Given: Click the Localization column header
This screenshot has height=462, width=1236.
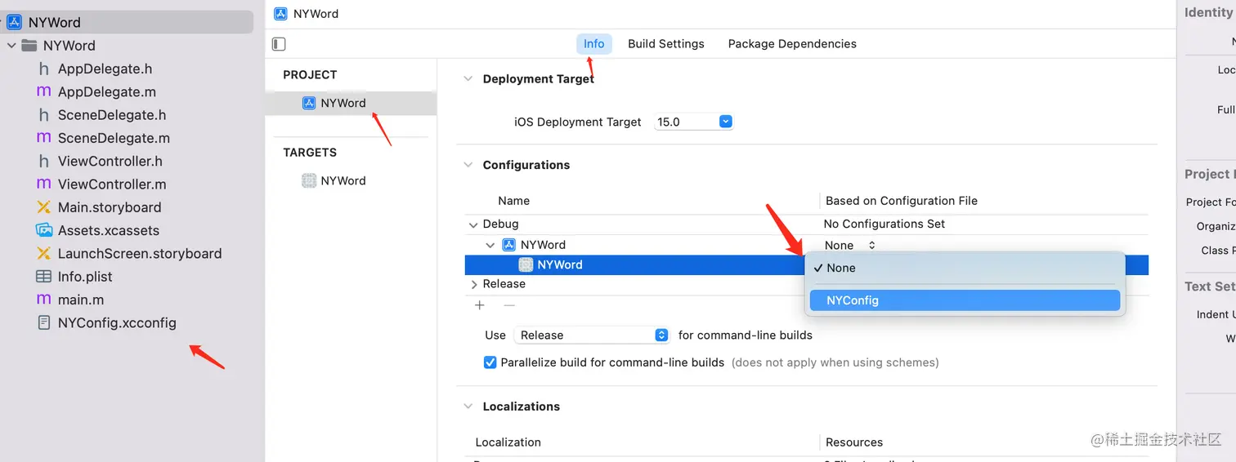Looking at the screenshot, I should [508, 442].
